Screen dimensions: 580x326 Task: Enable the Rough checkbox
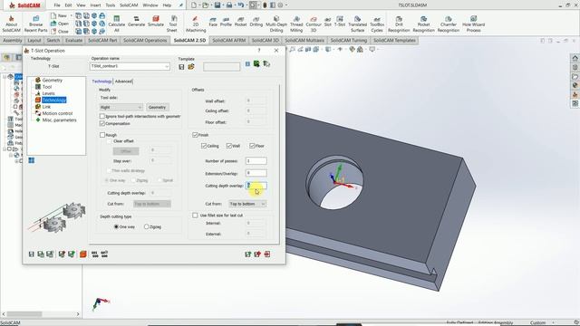coord(102,135)
